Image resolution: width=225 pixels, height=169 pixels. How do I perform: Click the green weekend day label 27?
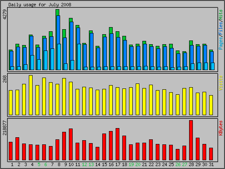pyautogui.click(x=185, y=164)
